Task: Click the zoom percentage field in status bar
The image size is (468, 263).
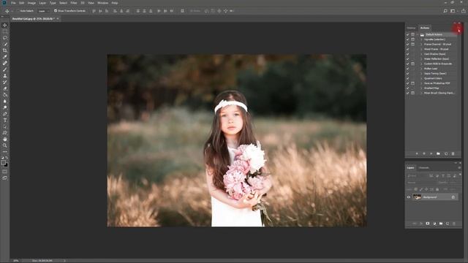Action: point(16,261)
